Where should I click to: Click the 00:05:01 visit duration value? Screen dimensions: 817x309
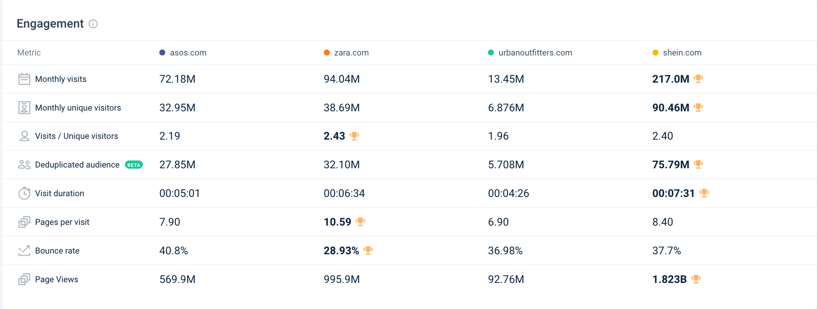tap(180, 193)
